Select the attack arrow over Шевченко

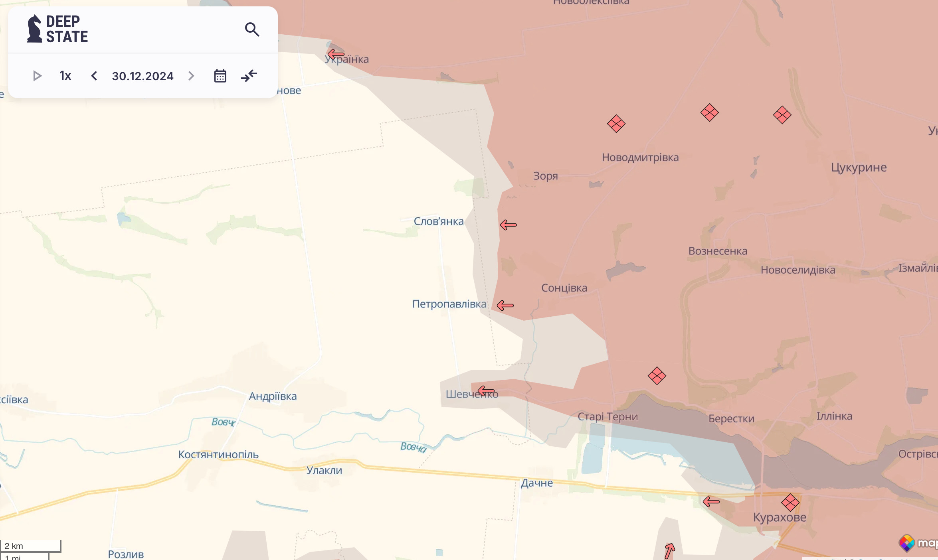[486, 390]
